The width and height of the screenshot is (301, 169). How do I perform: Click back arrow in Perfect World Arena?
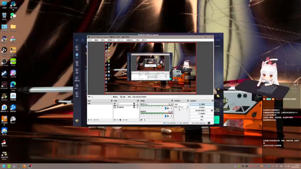click(77, 40)
